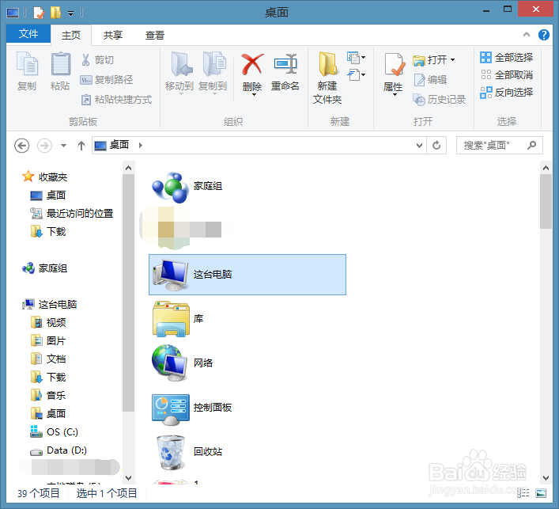Go up one level with up arrow
The image size is (559, 509).
(x=81, y=146)
